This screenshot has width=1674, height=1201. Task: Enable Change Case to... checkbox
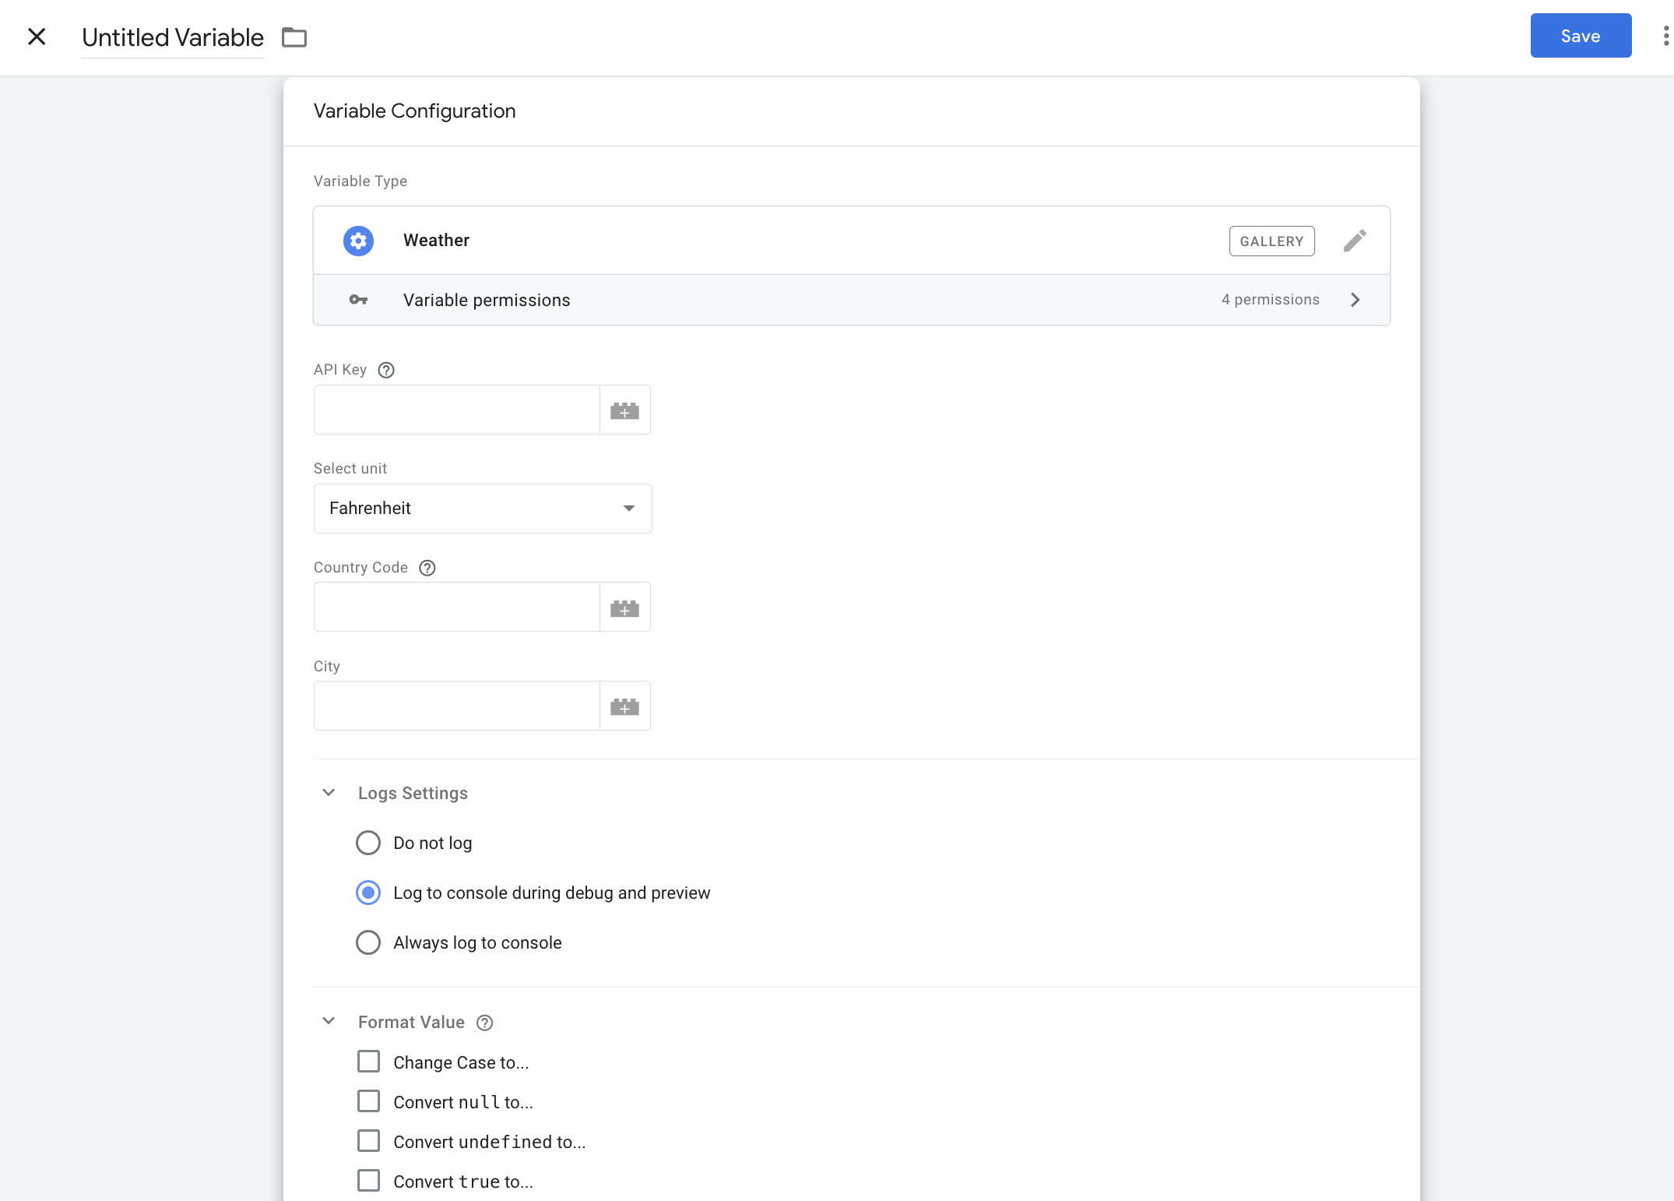[x=368, y=1062]
